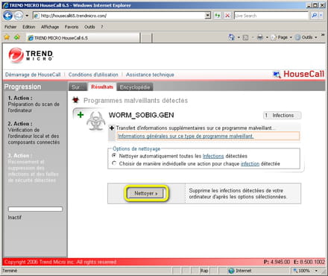Add to Favorites with green plus star
The height and width of the screenshot is (276, 328).
click(x=17, y=37)
